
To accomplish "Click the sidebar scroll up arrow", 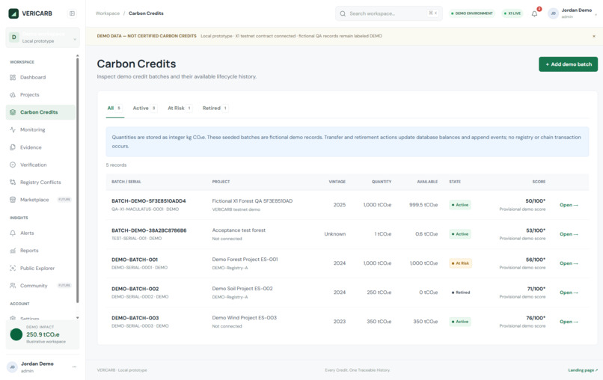I will pos(78,56).
